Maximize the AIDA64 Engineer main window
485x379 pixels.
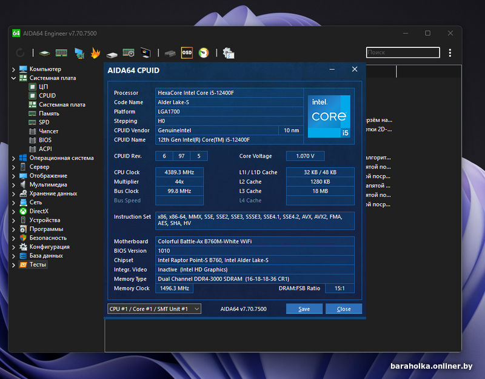(428, 33)
